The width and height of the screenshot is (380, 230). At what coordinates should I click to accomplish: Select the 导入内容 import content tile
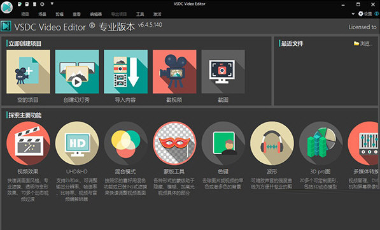pyautogui.click(x=125, y=71)
